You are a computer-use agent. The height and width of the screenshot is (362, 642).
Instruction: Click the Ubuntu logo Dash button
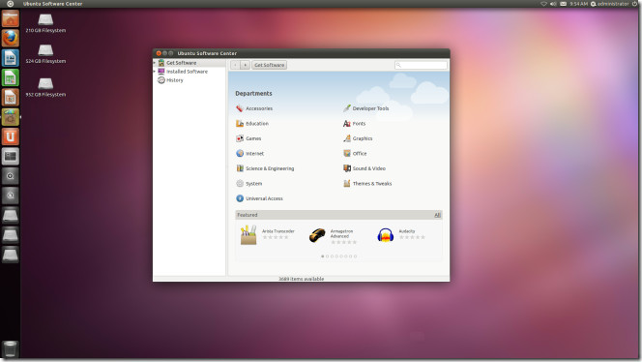point(11,4)
